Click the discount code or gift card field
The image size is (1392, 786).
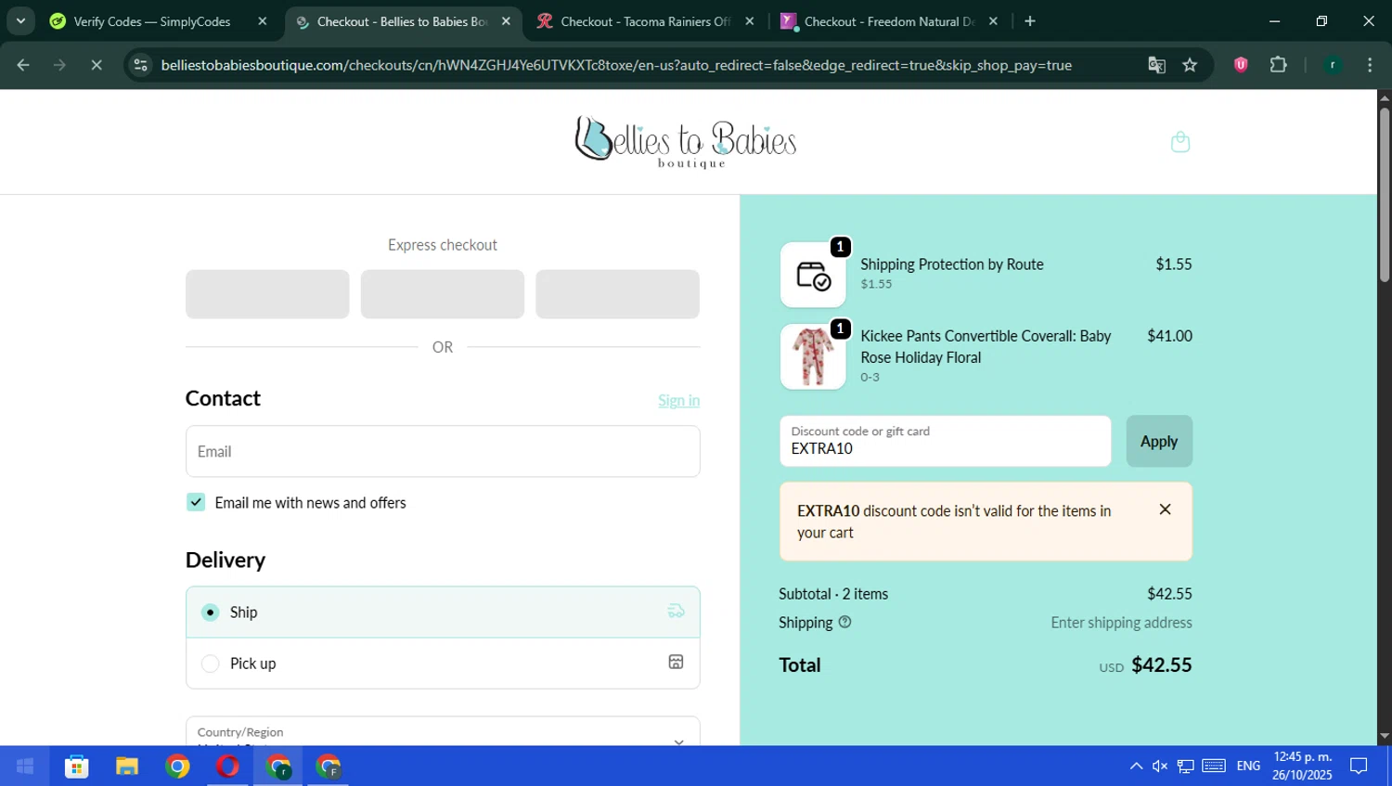pos(945,441)
